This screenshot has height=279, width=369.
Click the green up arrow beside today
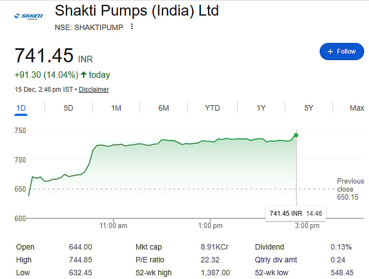click(84, 75)
